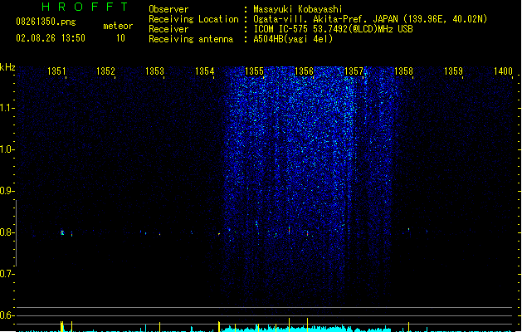Click the 0.7 kHz frequency label
This screenshot has width=522, height=332.
coord(7,274)
